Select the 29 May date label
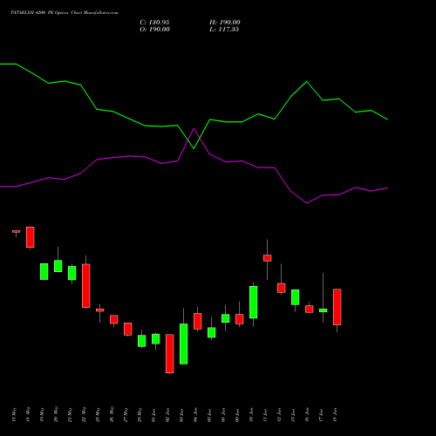436x436 pixels. (x=140, y=415)
